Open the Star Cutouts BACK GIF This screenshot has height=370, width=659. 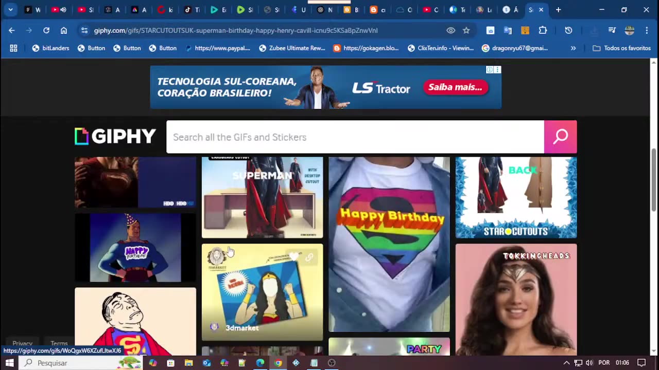516,197
